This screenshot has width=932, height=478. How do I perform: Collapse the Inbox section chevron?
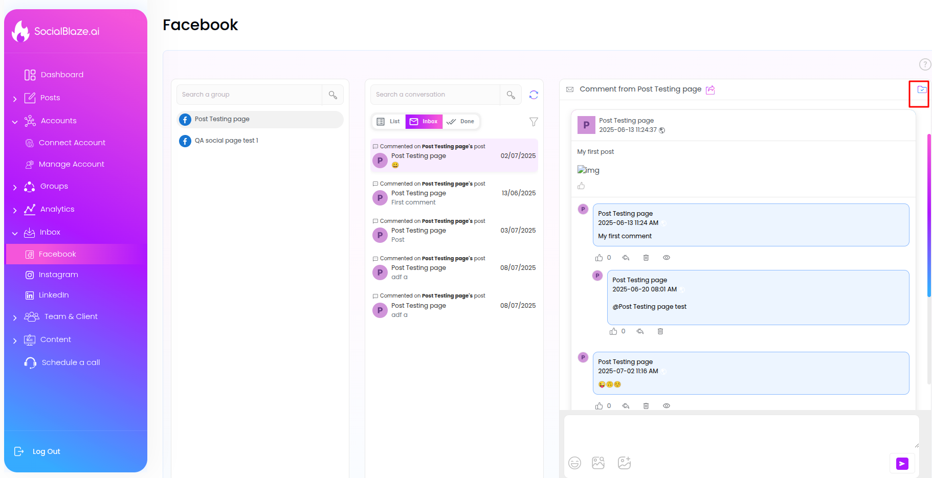15,233
